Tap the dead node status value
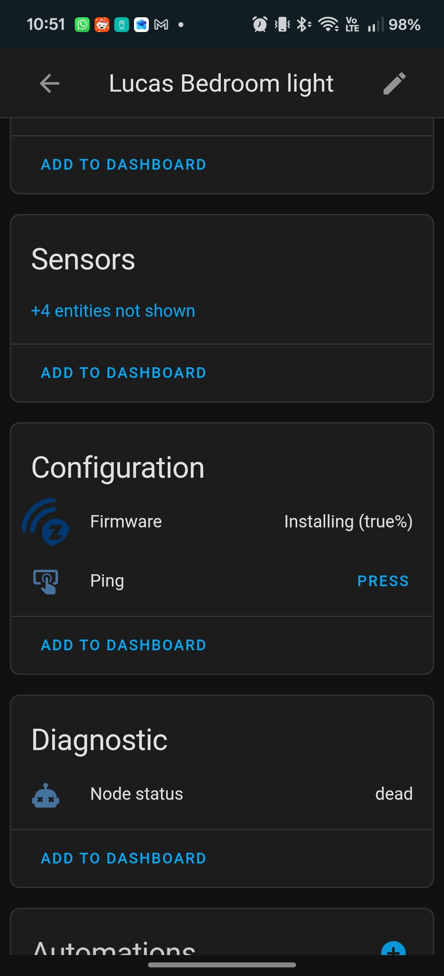 [x=393, y=794]
